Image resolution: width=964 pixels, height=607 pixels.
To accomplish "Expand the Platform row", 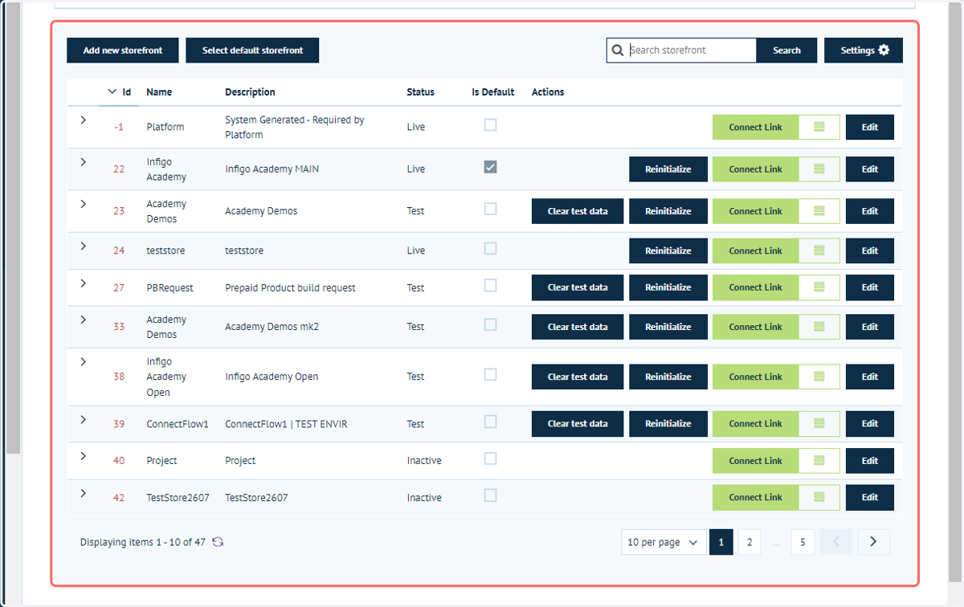I will click(83, 120).
